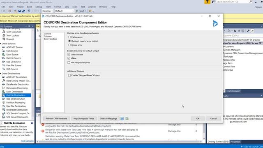Select XML Source icon
The width and height of the screenshot is (263, 148).
coord(4,69)
